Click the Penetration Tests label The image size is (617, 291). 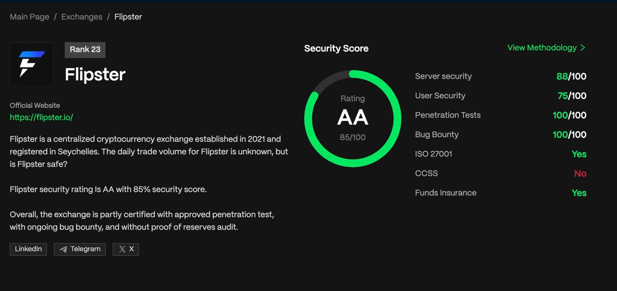(x=448, y=115)
